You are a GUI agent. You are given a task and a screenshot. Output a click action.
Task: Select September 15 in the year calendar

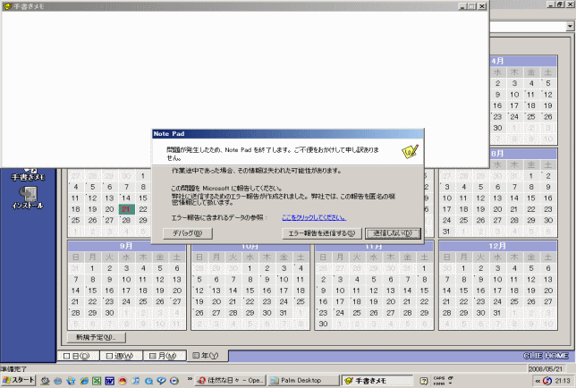93,291
